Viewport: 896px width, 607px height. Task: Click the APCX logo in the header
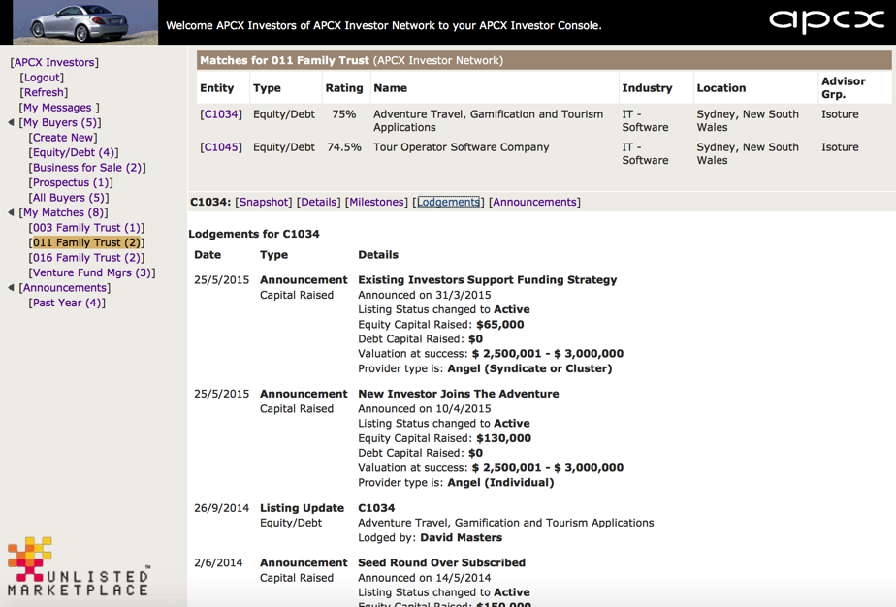click(x=825, y=21)
